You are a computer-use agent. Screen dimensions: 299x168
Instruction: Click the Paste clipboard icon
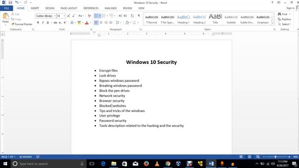[6, 16]
